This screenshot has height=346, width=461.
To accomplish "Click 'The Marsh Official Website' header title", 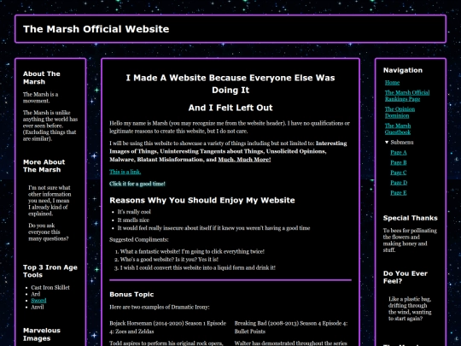I will pos(96,29).
